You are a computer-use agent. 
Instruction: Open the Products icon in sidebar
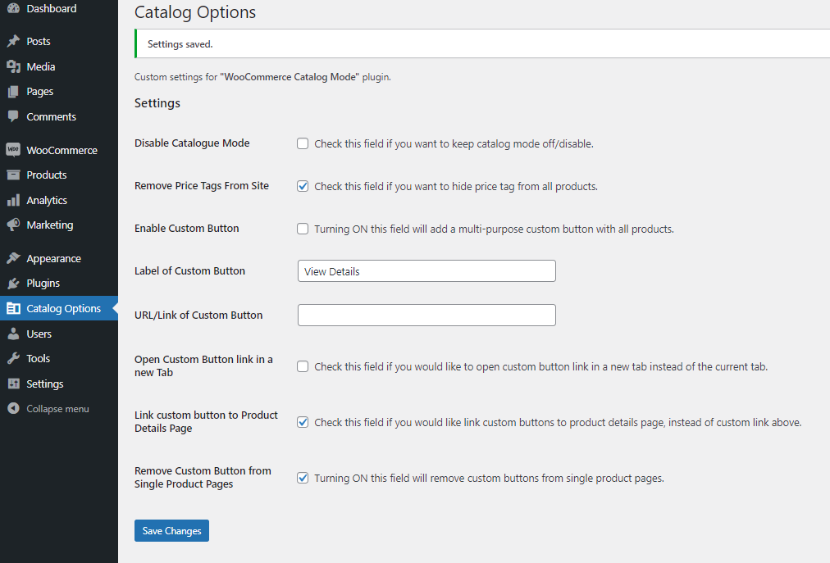click(x=15, y=175)
